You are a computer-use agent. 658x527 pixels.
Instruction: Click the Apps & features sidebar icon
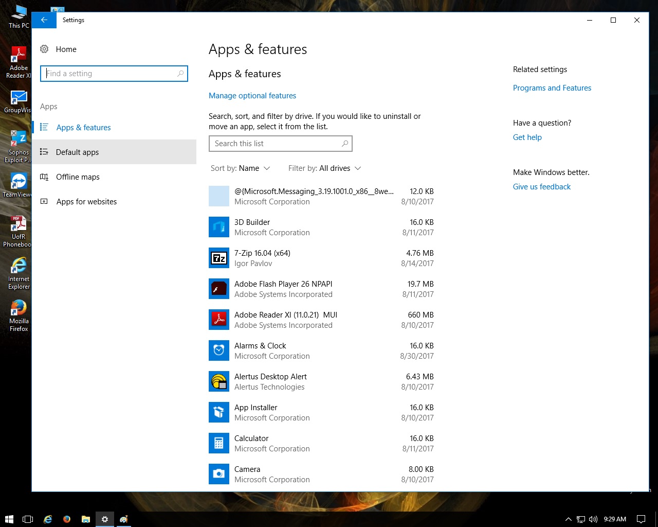click(x=44, y=127)
